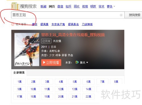The width and height of the screenshot is (142, 105).
Task: Open the 新闻 search tab
Action: pos(43,7)
